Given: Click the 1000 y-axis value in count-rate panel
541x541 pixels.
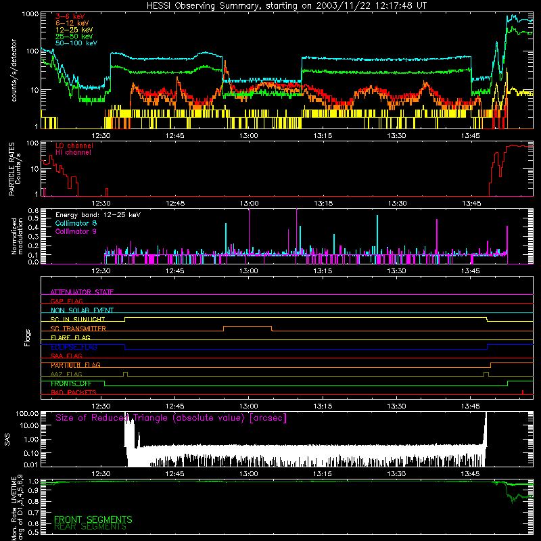Looking at the screenshot, I should coord(30,14).
